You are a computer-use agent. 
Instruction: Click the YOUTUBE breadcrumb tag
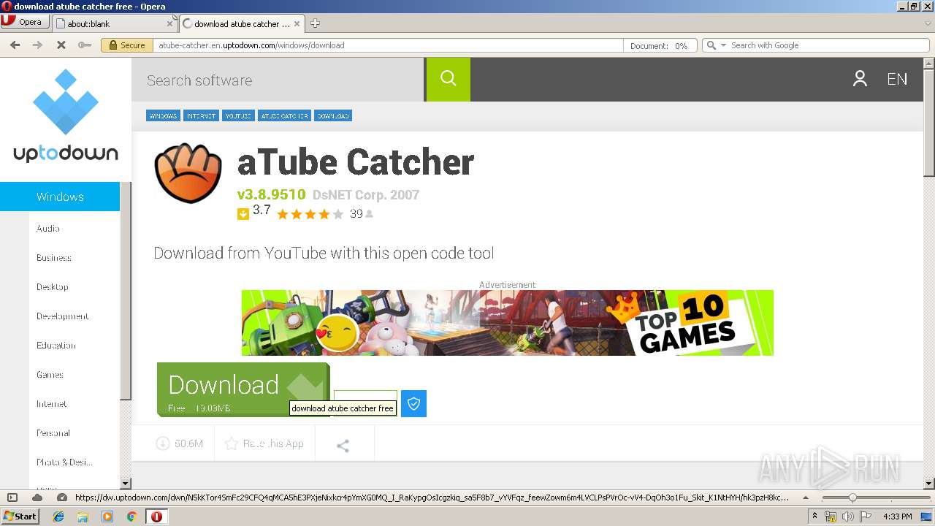tap(238, 115)
